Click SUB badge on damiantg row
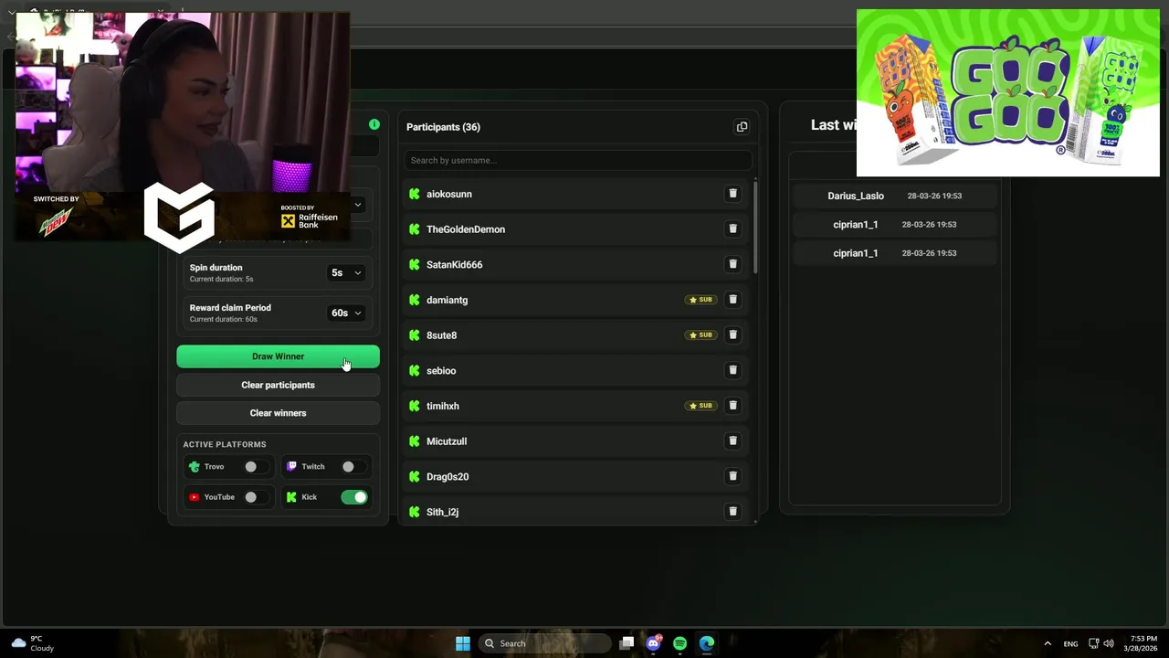The image size is (1169, 658). click(x=700, y=300)
